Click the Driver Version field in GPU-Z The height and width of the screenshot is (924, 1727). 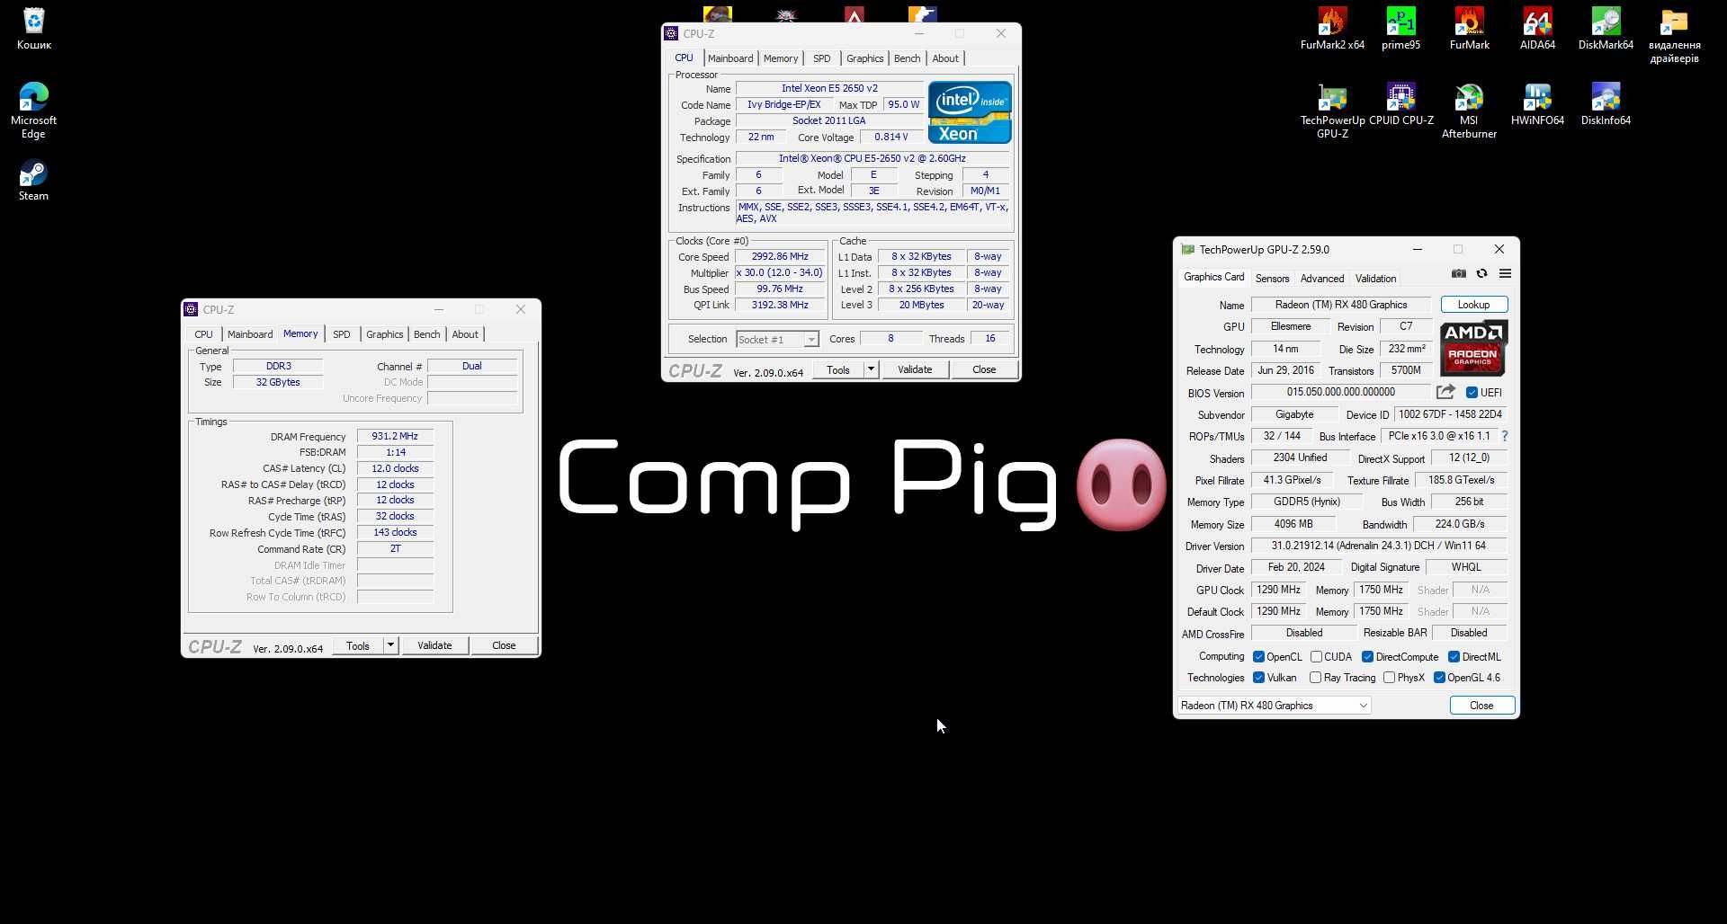point(1378,546)
